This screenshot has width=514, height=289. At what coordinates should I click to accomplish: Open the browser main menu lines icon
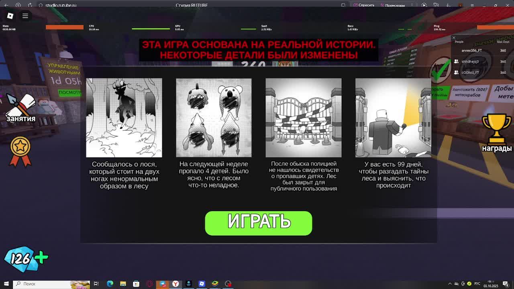pos(472,5)
